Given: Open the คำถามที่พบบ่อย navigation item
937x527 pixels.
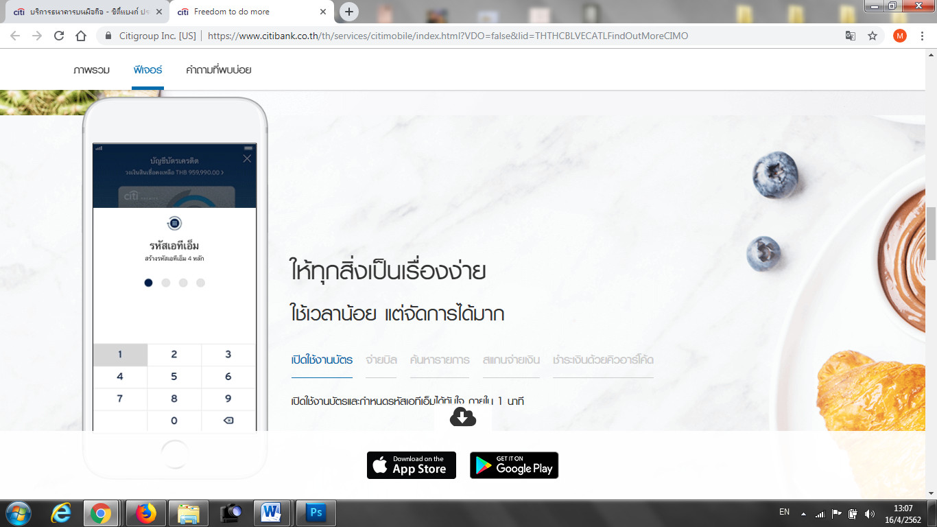Looking at the screenshot, I should coord(219,69).
